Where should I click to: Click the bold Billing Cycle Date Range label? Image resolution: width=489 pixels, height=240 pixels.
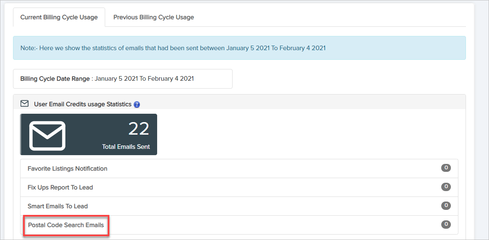click(55, 79)
